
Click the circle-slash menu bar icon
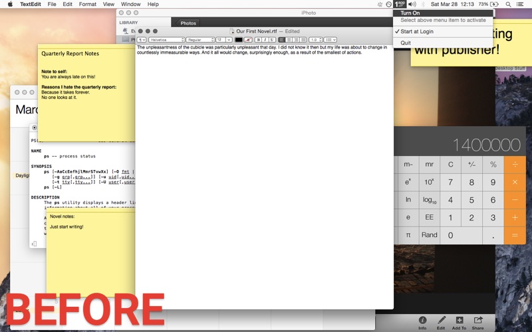(389, 4)
